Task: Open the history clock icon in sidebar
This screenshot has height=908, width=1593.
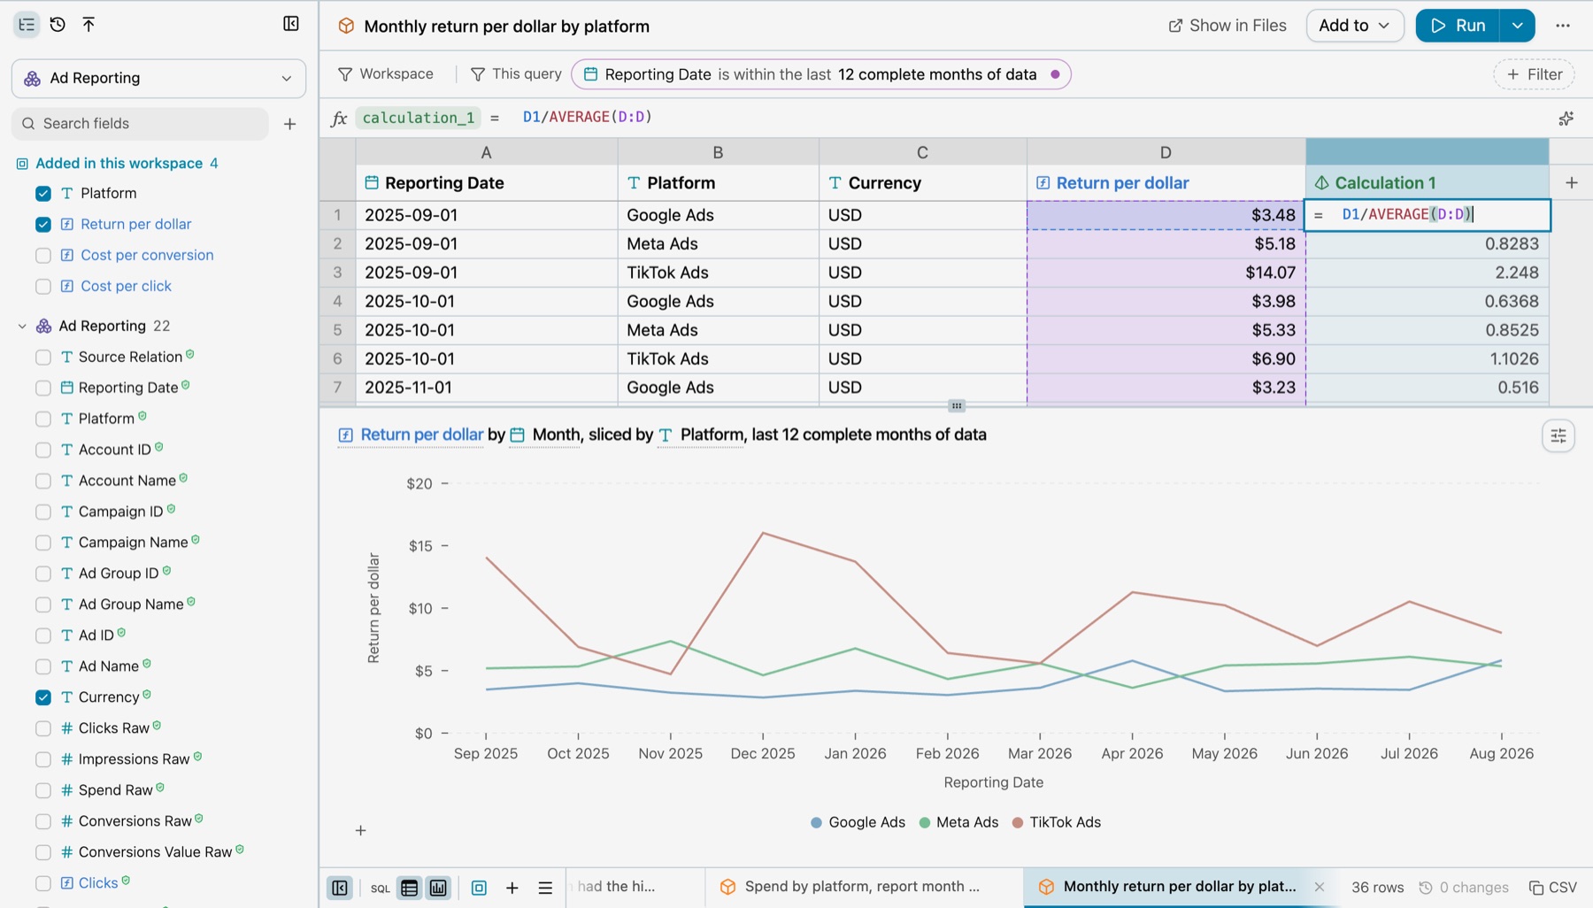Action: click(x=58, y=25)
